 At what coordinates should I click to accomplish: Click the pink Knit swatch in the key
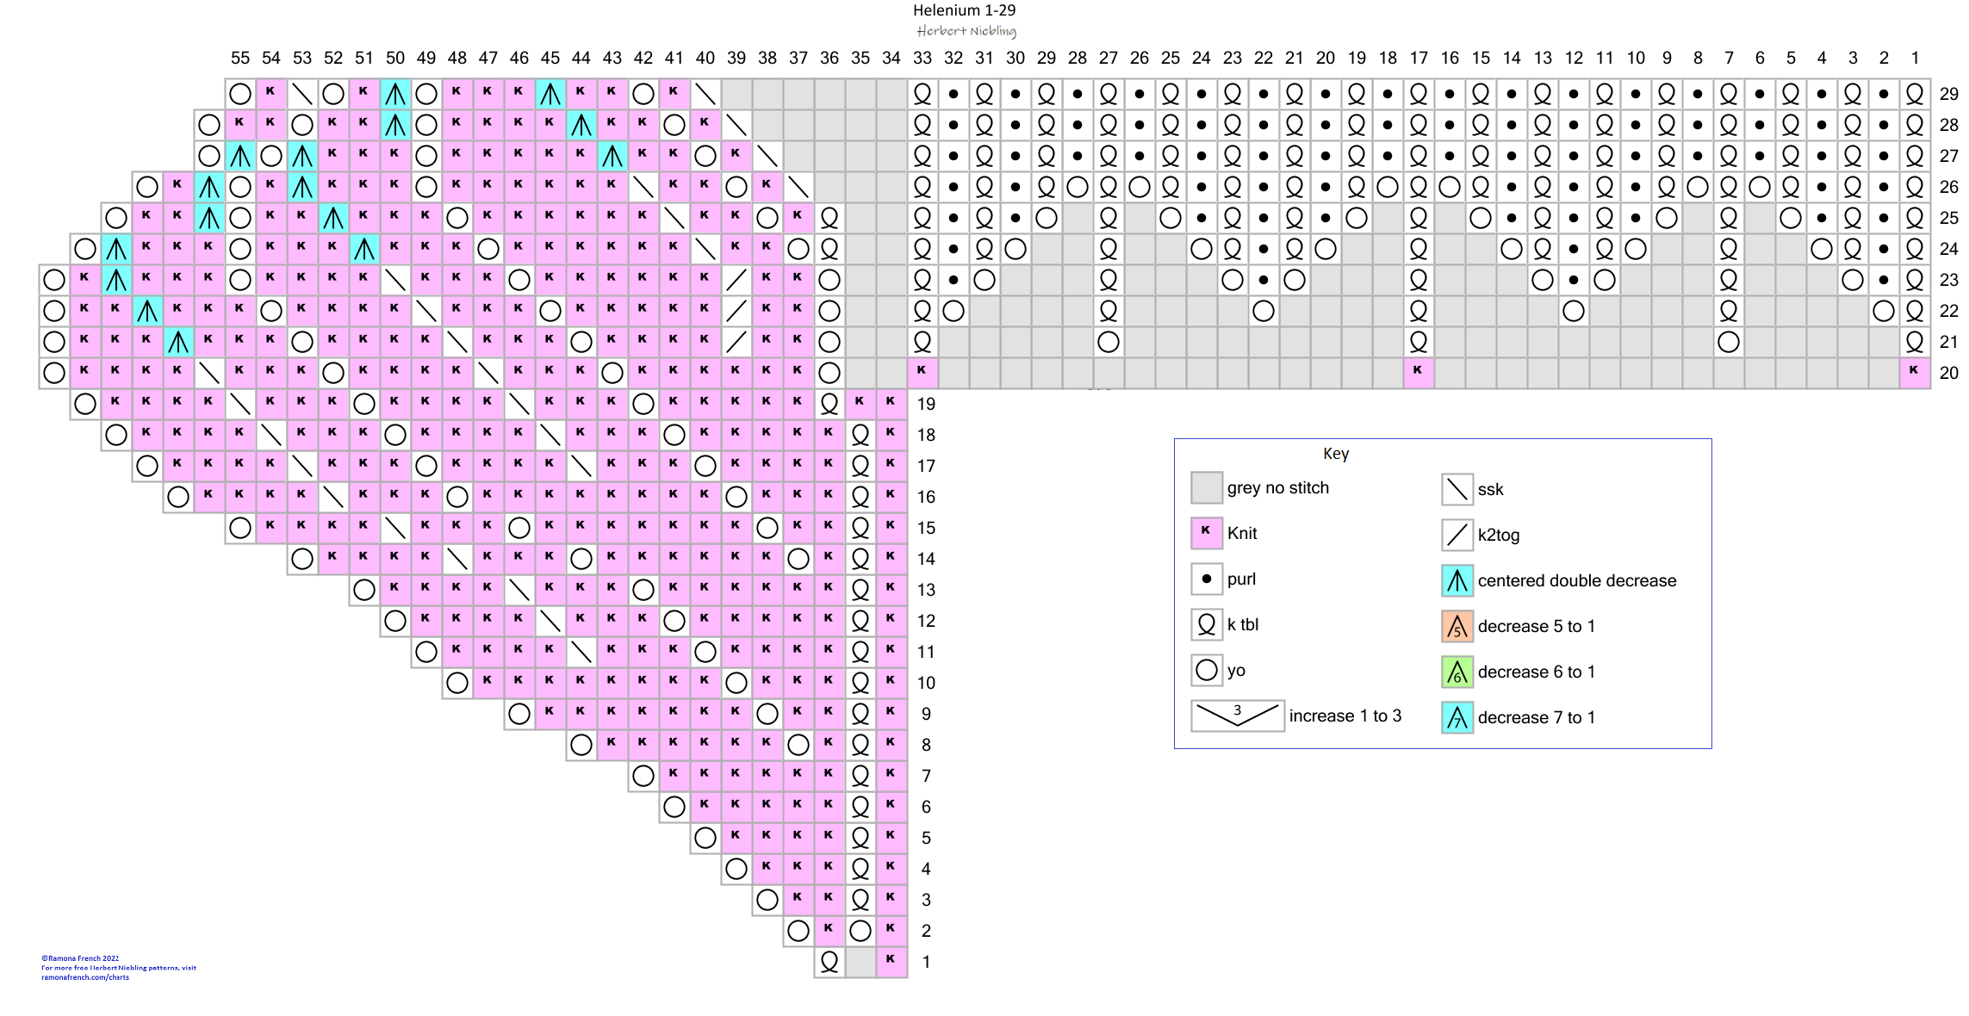coord(1206,533)
